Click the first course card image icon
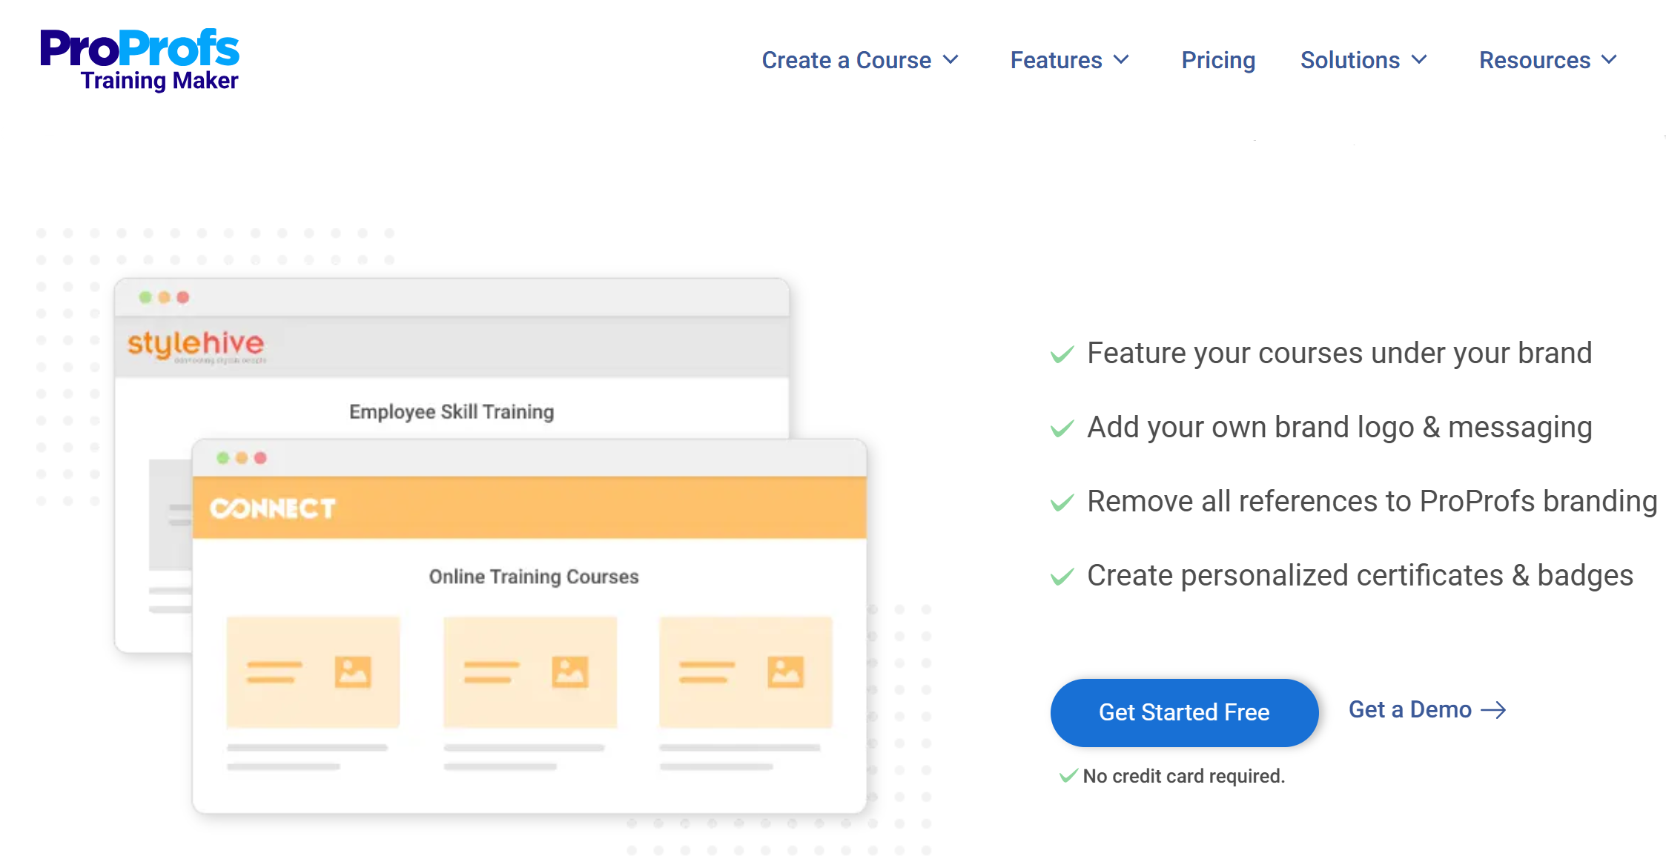The height and width of the screenshot is (859, 1666). [352, 672]
